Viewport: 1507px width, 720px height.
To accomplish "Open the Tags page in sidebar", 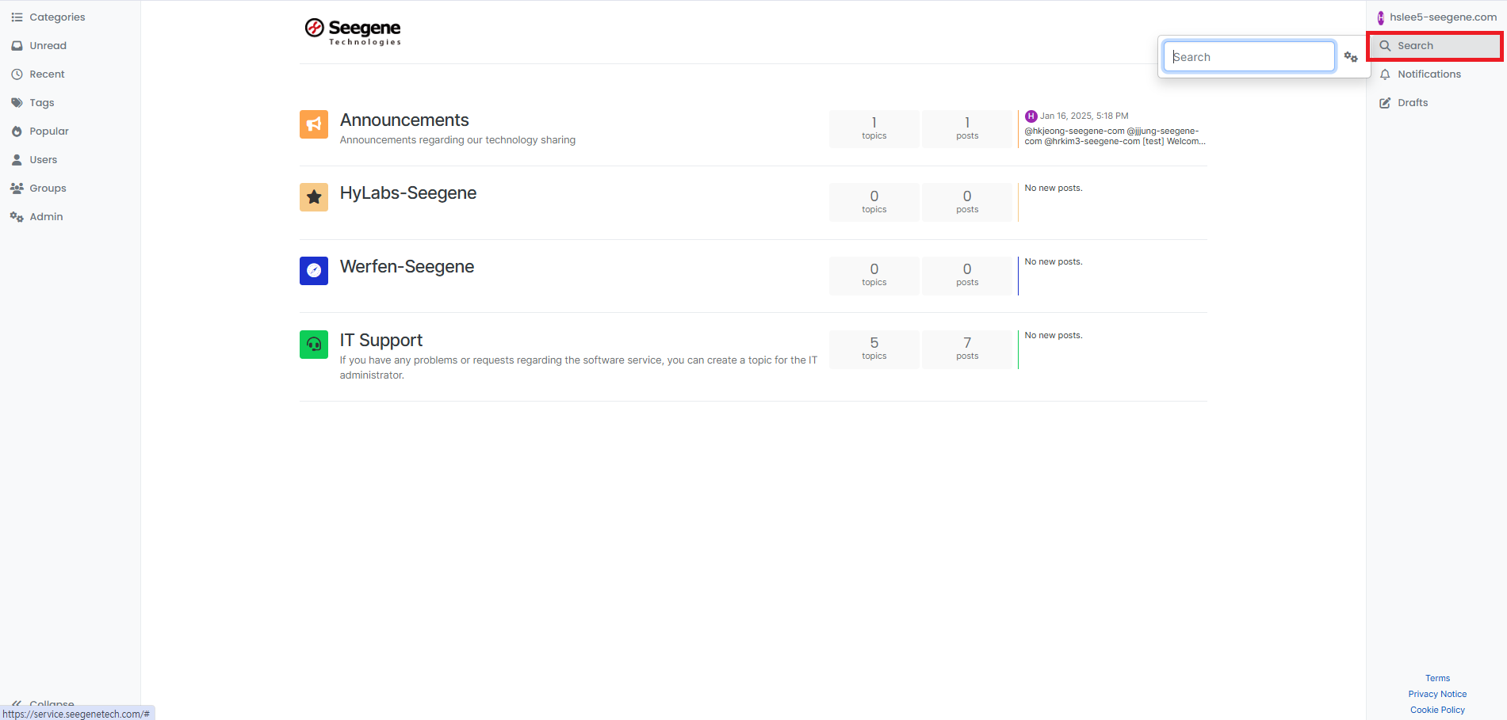I will pyautogui.click(x=41, y=103).
